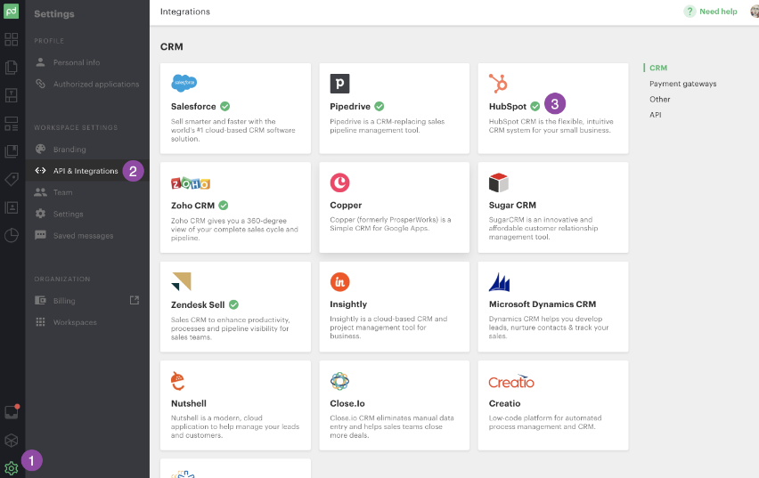Open the Close.io card title
Viewport: 759px width, 478px height.
pos(347,403)
